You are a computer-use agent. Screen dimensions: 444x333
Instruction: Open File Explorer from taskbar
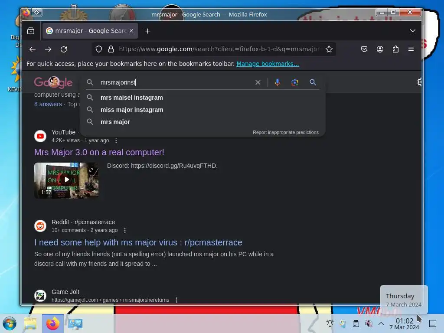coord(30,323)
